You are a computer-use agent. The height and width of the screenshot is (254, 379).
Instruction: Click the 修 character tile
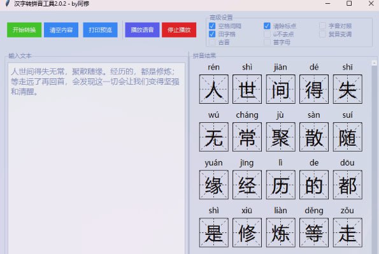pos(247,233)
